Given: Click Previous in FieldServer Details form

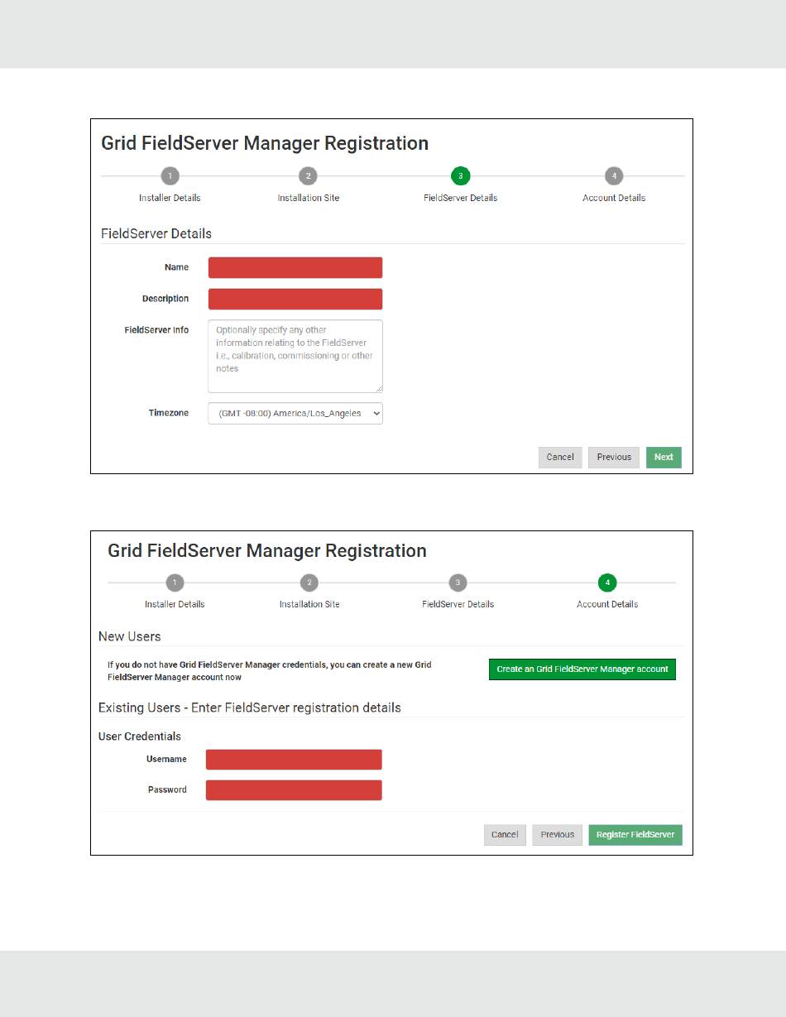Looking at the screenshot, I should pos(614,458).
